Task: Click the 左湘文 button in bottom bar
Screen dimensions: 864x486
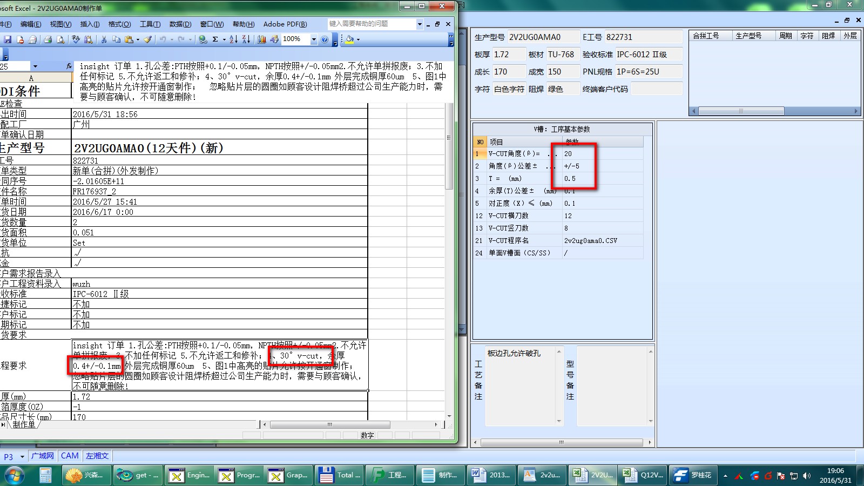Action: 97,456
